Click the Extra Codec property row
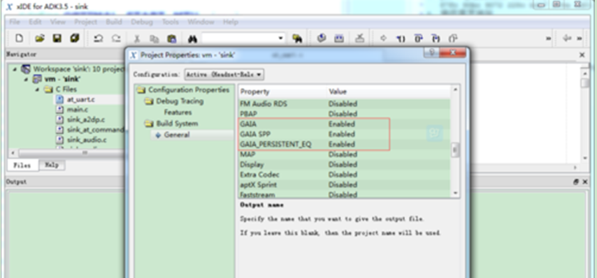Screen dimensions: 597x278 pyautogui.click(x=344, y=175)
